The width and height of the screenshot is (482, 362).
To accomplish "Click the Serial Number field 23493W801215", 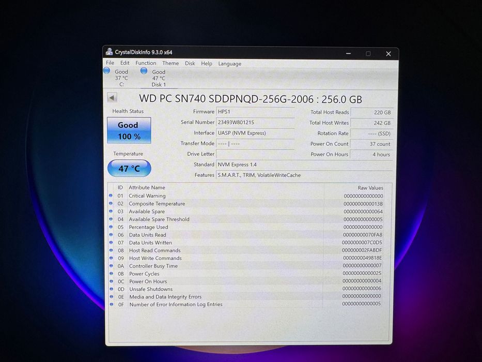I will pos(255,122).
